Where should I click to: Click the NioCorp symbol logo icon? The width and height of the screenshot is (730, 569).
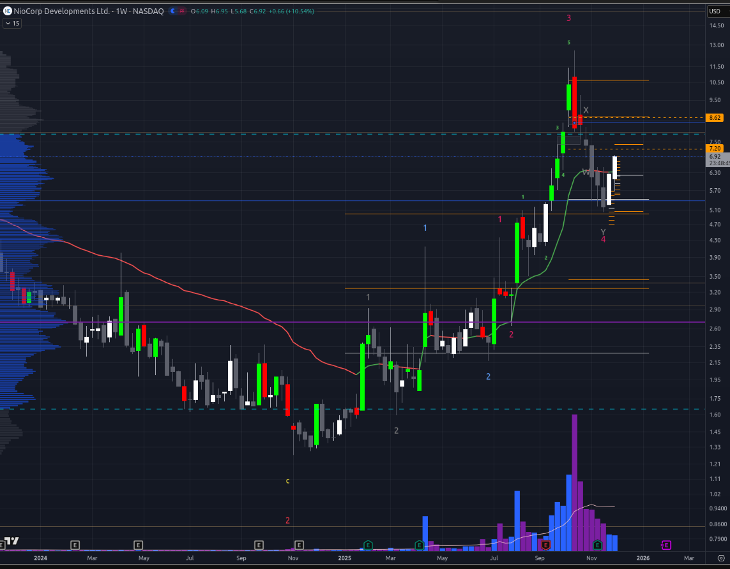[7, 11]
